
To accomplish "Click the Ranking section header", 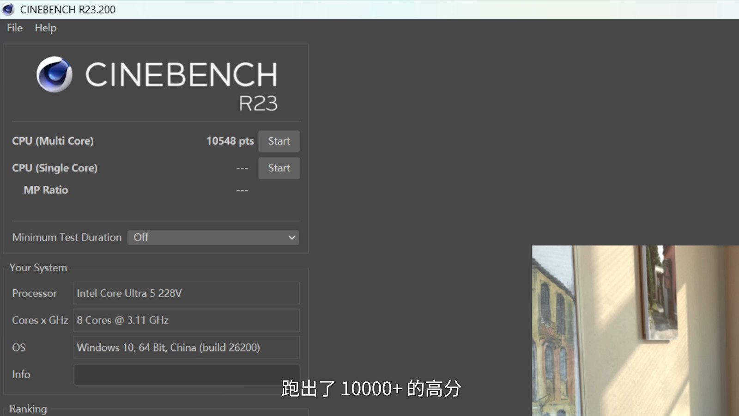I will point(28,409).
